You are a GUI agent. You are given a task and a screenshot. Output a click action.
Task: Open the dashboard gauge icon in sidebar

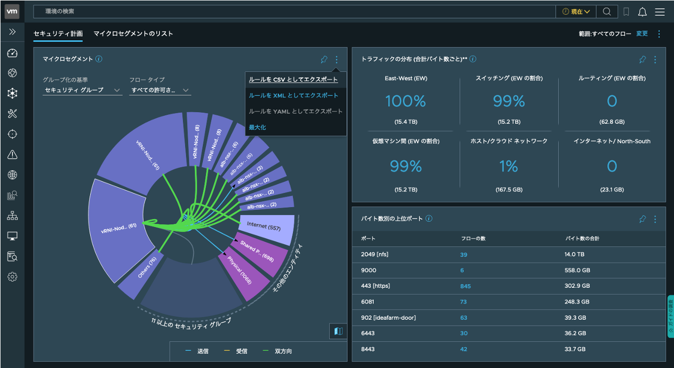(x=13, y=53)
